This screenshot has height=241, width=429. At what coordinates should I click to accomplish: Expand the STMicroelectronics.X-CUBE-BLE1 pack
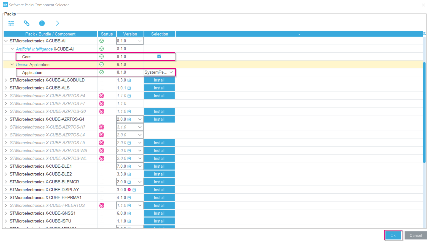click(x=6, y=166)
